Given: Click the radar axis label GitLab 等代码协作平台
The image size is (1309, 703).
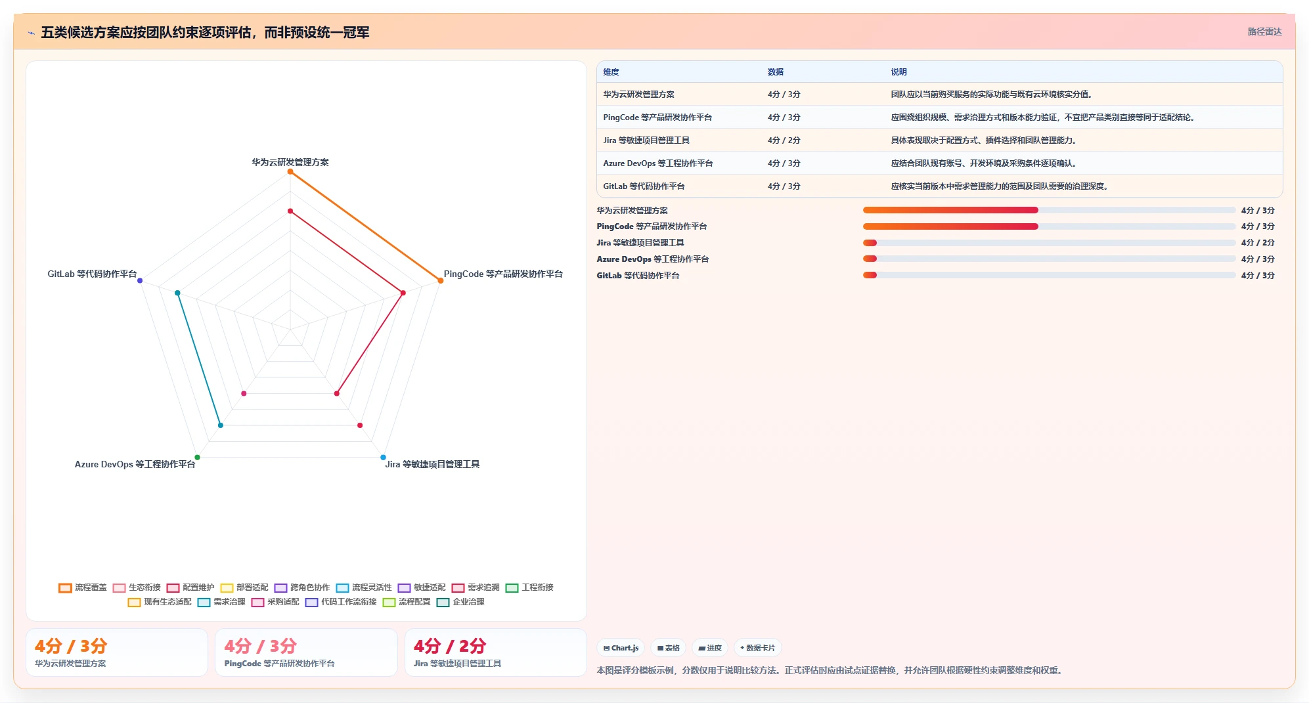Looking at the screenshot, I should click(92, 274).
